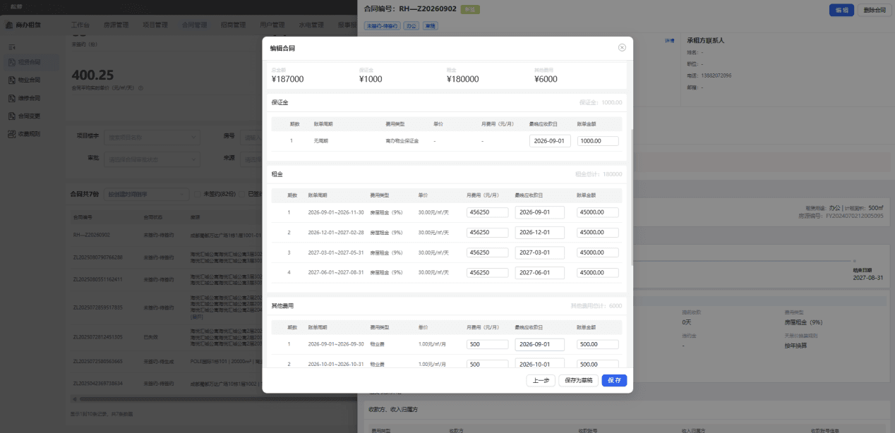Edit monthly fee in 租金 row 2027-03-01~2027-05-31
This screenshot has height=433, width=895.
coord(487,252)
